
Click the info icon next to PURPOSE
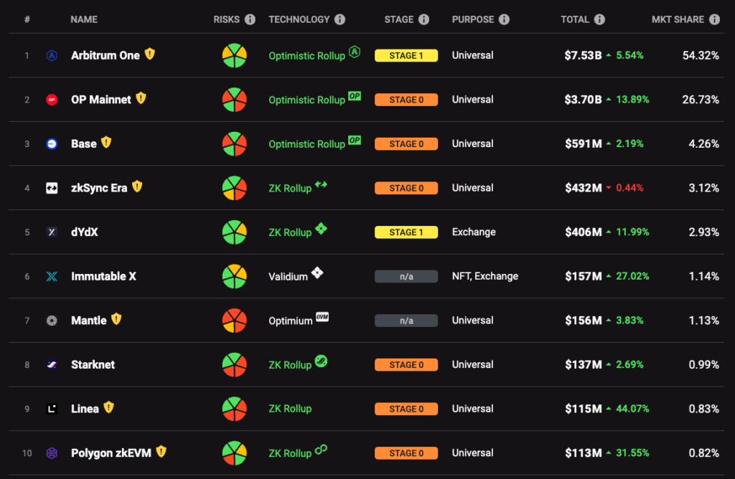point(504,19)
